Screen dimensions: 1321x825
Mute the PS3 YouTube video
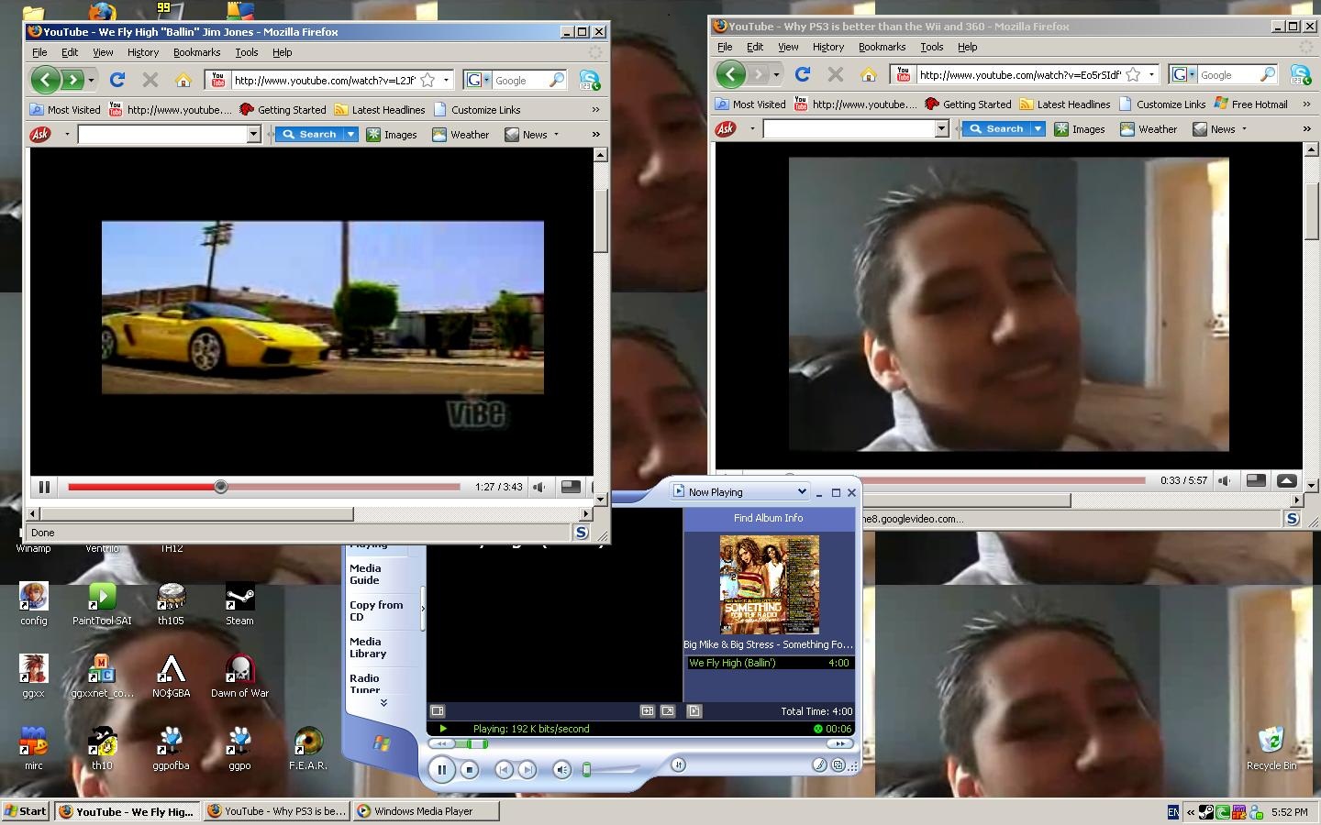(1225, 480)
